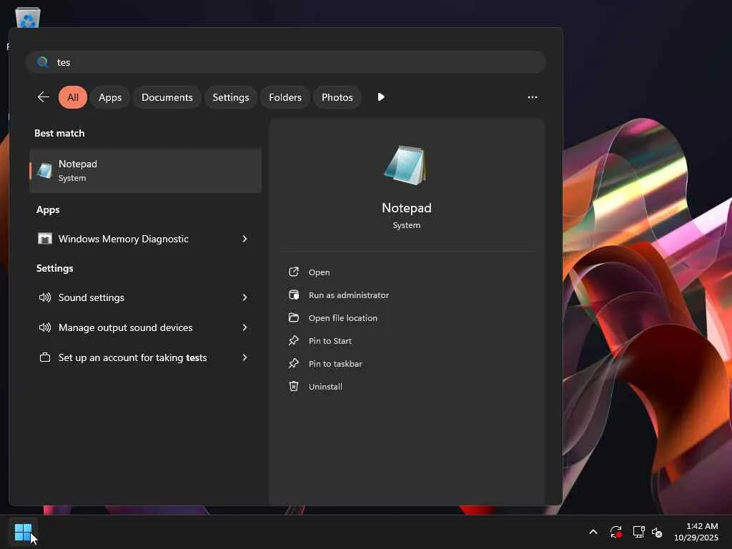Click the sync status tray icon with red dot

tap(615, 532)
